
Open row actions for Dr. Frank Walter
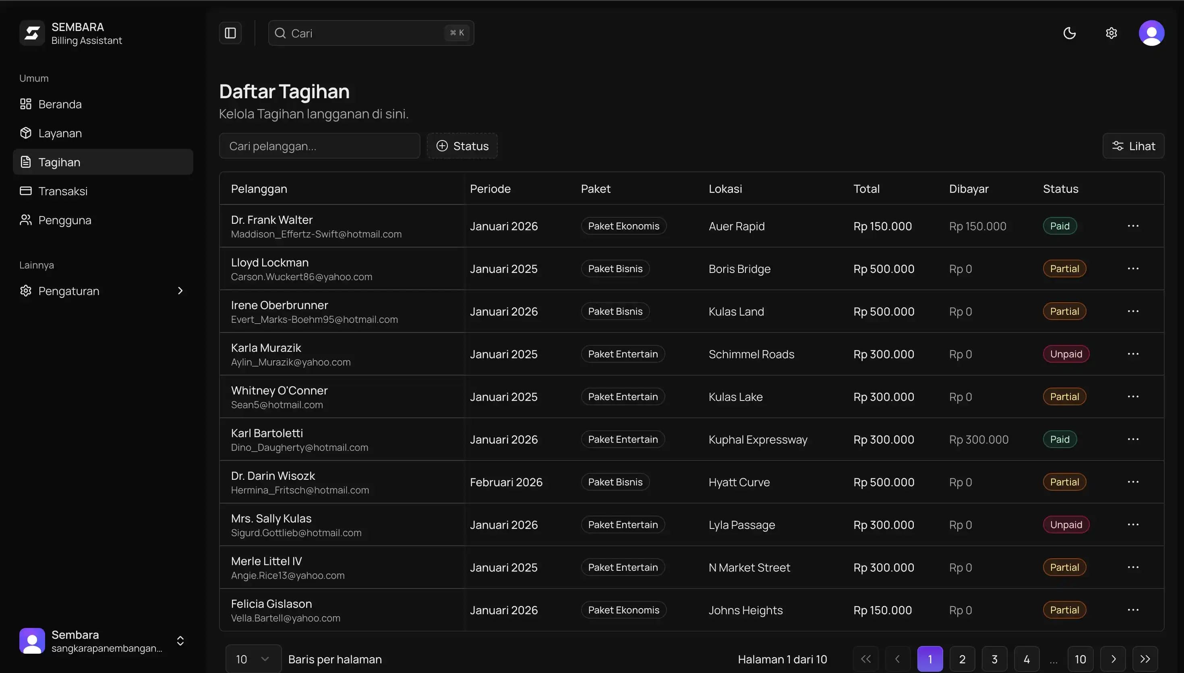[1133, 226]
